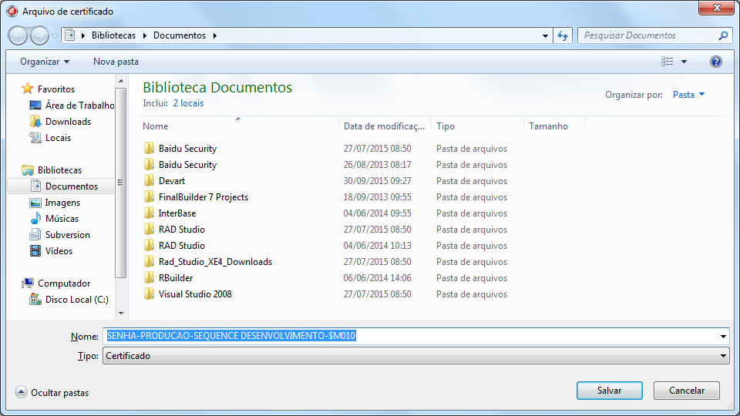Click the Salvar button
This screenshot has width=740, height=416.
tap(609, 391)
